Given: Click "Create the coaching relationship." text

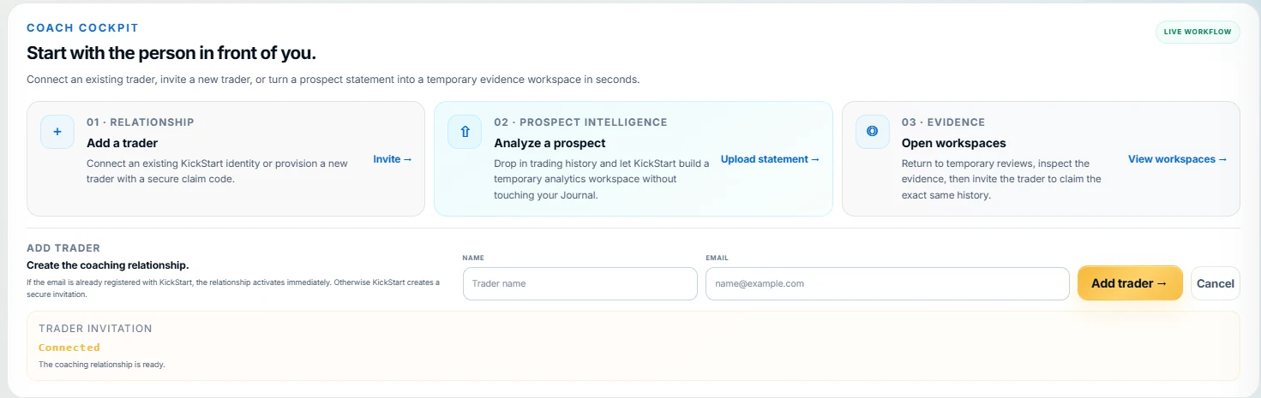Looking at the screenshot, I should click(108, 265).
